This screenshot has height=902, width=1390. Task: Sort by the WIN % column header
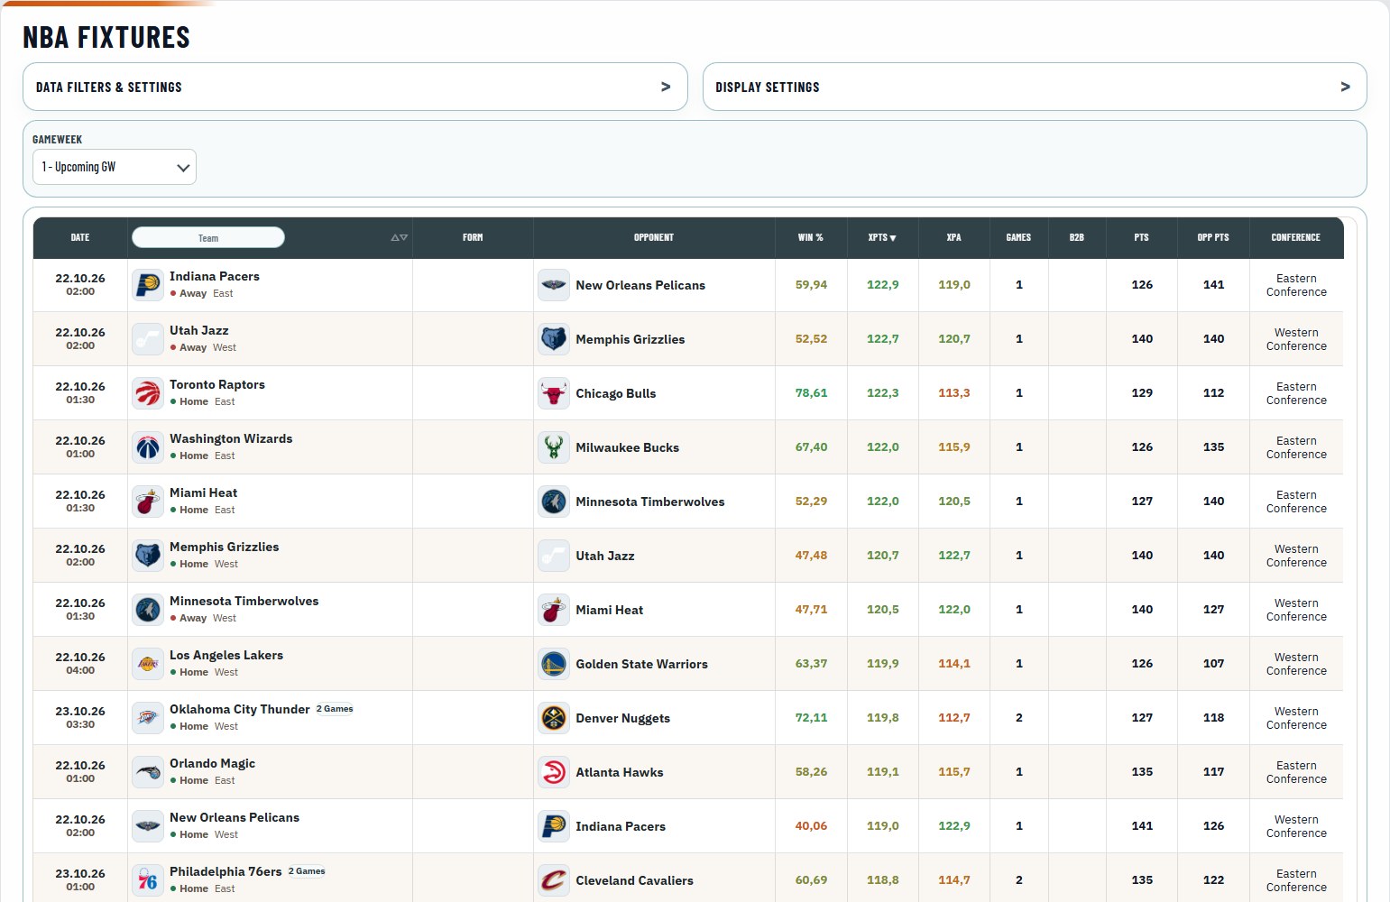[x=811, y=238]
